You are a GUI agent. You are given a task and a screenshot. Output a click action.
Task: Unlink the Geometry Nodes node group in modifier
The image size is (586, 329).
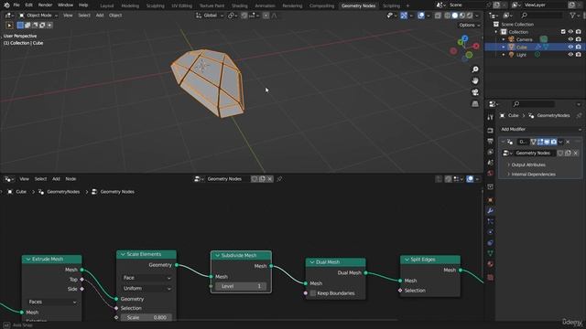[x=576, y=153]
